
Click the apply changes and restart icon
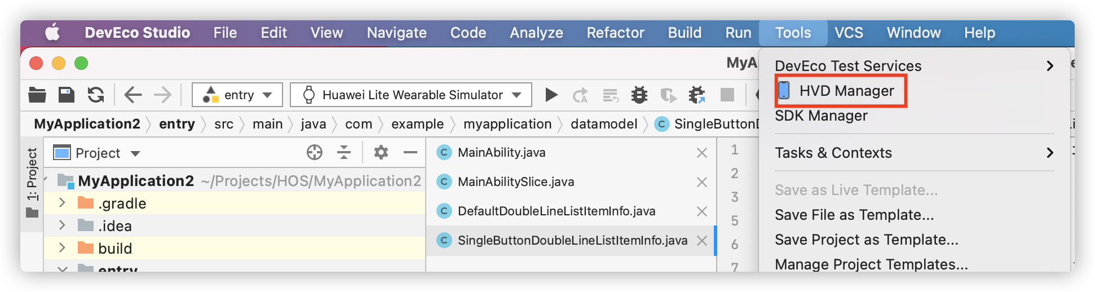click(580, 95)
